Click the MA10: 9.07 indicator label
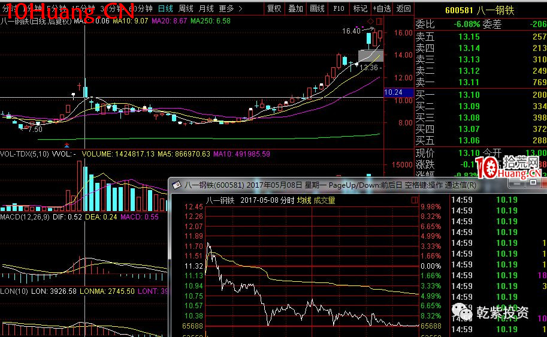 coord(130,21)
